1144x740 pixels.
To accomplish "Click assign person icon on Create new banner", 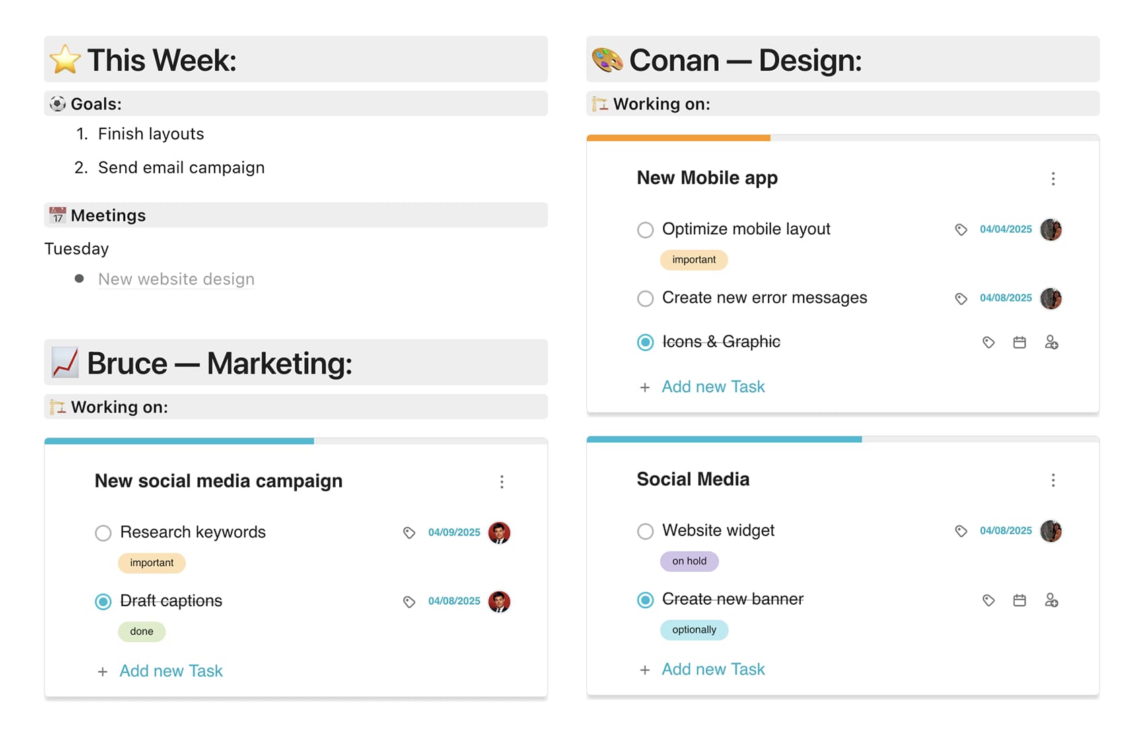I will pos(1051,600).
